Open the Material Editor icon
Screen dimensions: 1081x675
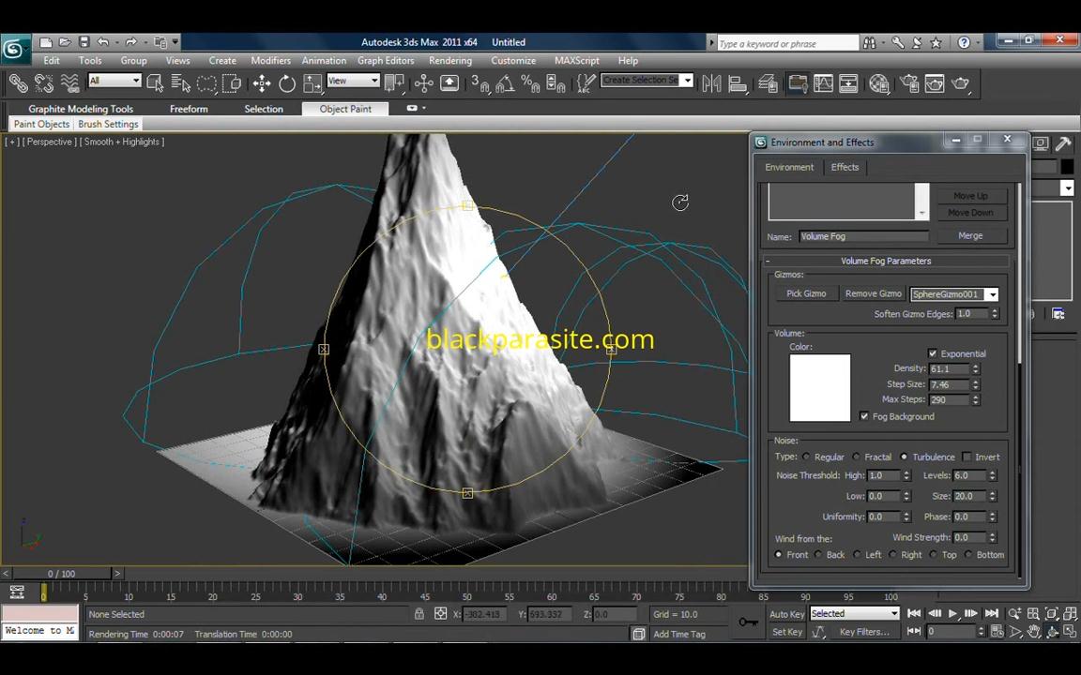(x=879, y=84)
